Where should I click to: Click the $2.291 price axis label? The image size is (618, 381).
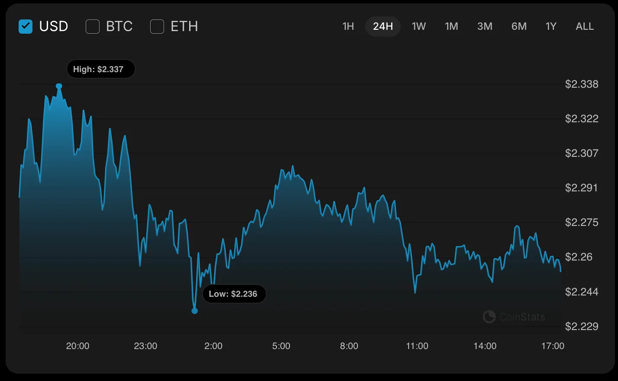coord(581,188)
